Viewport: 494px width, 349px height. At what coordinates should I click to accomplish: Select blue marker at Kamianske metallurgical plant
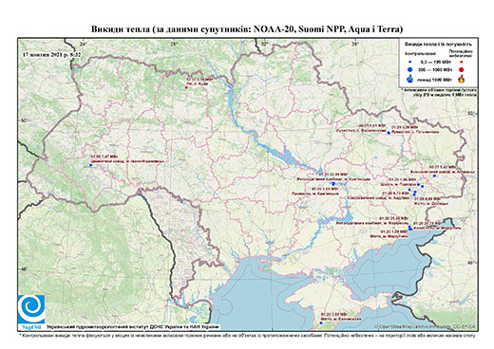click(x=333, y=184)
